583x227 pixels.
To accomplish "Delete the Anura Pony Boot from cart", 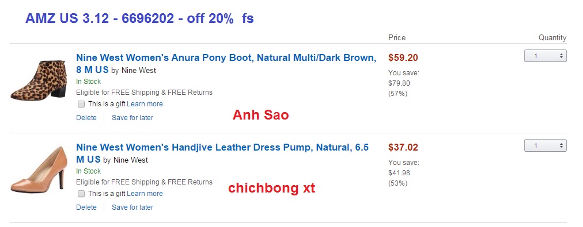I will point(86,118).
